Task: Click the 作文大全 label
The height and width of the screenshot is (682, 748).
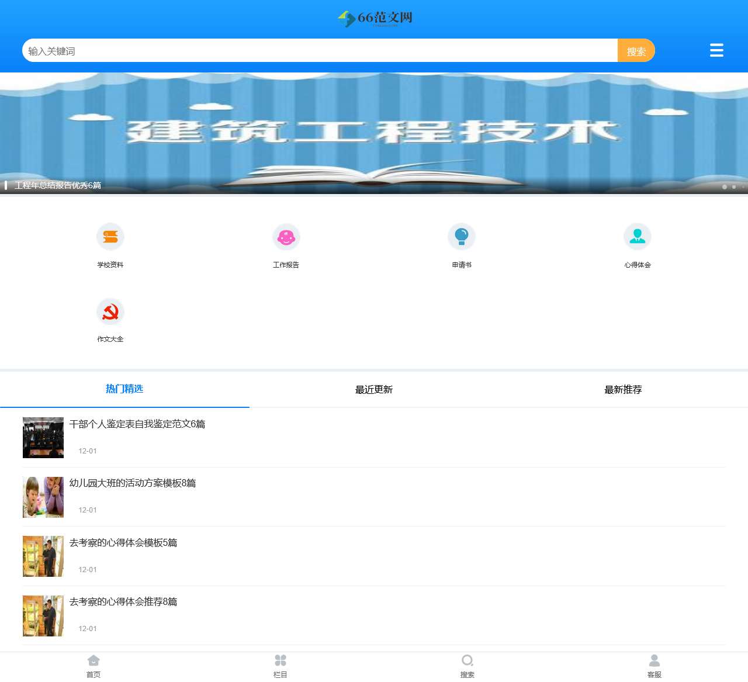Action: [110, 340]
